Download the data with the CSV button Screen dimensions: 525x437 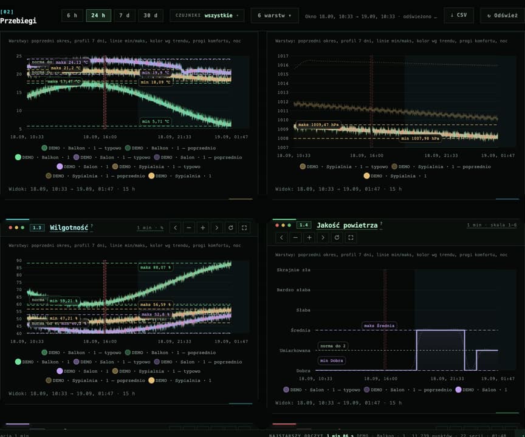tap(459, 15)
